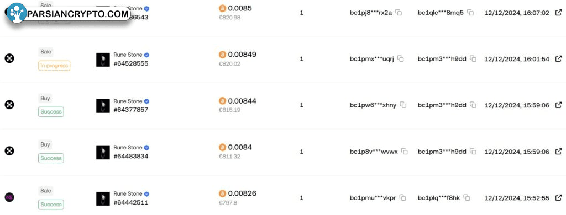Image resolution: width=566 pixels, height=215 pixels.
Task: Copy buyer address bc1qlc***8mq5
Action: click(471, 13)
